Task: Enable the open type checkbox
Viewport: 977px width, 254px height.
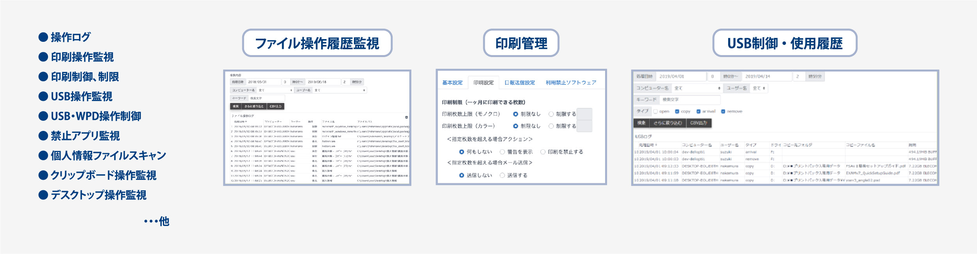Action: pos(656,111)
